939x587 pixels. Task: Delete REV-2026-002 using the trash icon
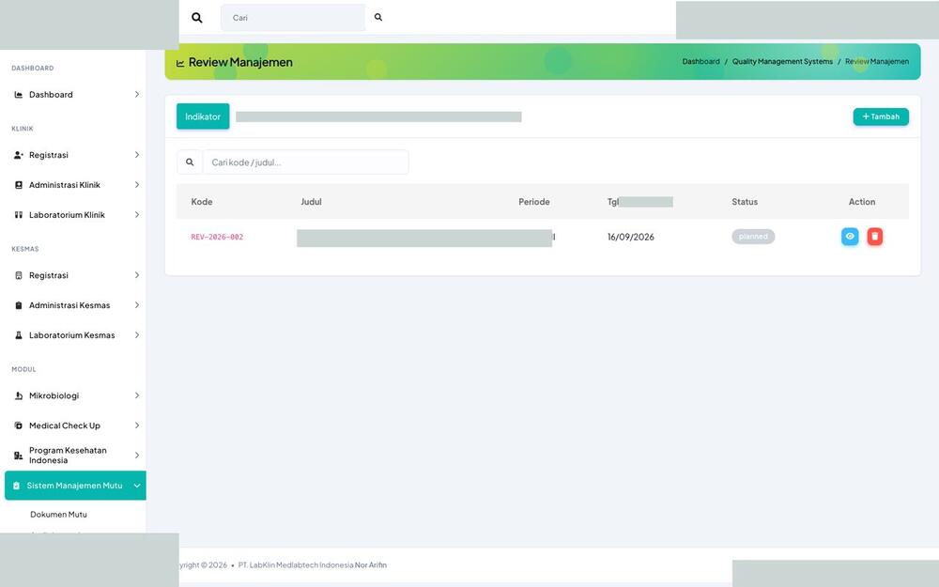click(875, 237)
